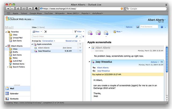Toggle category box on Albert Alberts row

click(x=78, y=48)
